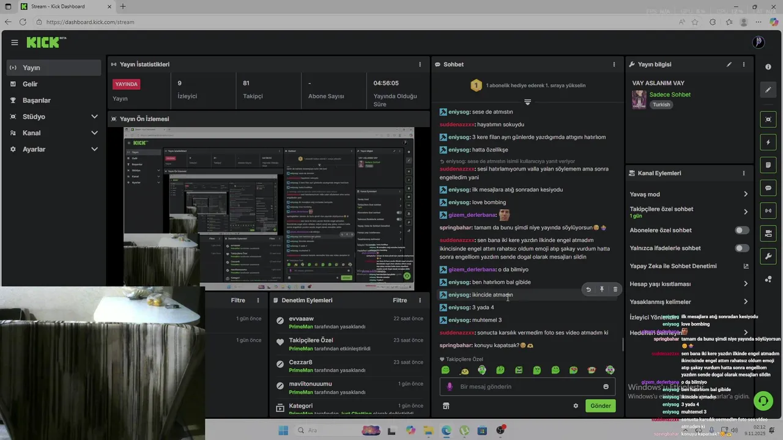Click the Bir mesaj gönderin message field

point(527,386)
